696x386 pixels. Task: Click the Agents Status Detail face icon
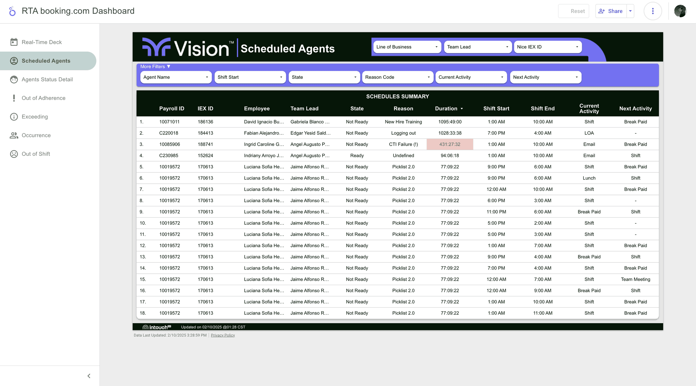14,79
